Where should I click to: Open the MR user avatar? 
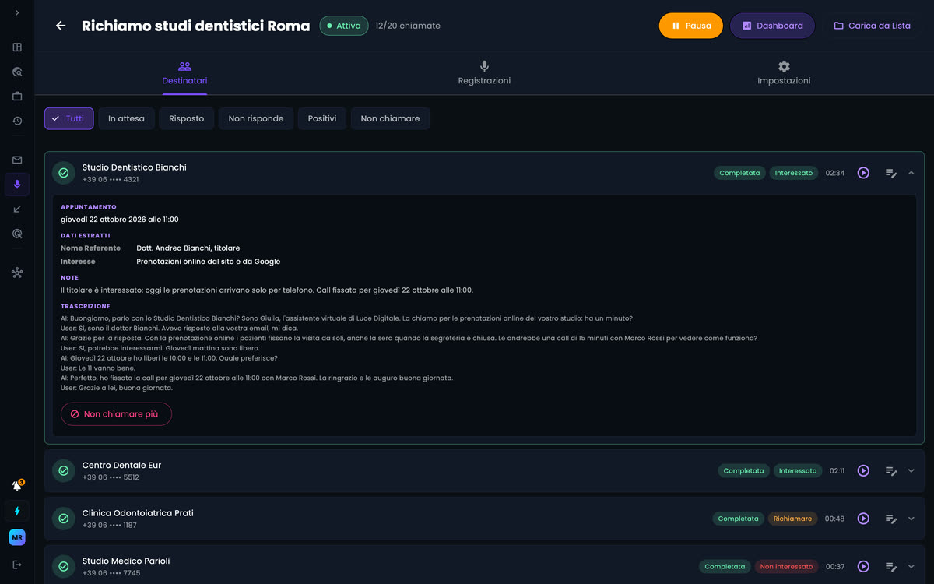pyautogui.click(x=17, y=537)
